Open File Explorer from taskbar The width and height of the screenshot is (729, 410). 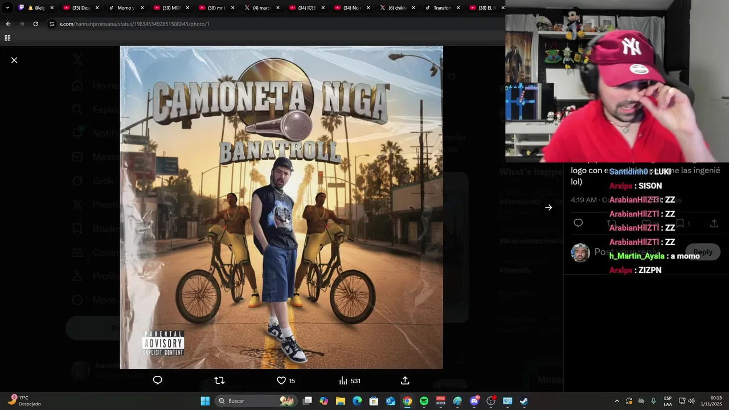pos(341,401)
